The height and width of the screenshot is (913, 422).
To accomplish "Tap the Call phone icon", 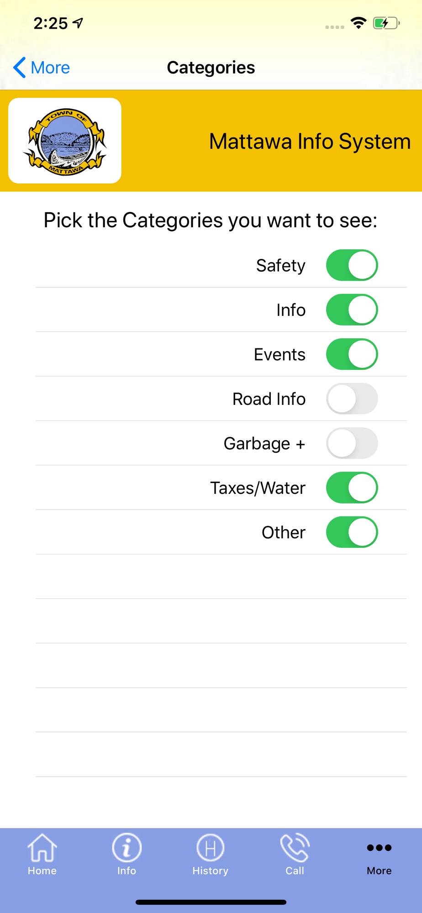I will click(295, 848).
